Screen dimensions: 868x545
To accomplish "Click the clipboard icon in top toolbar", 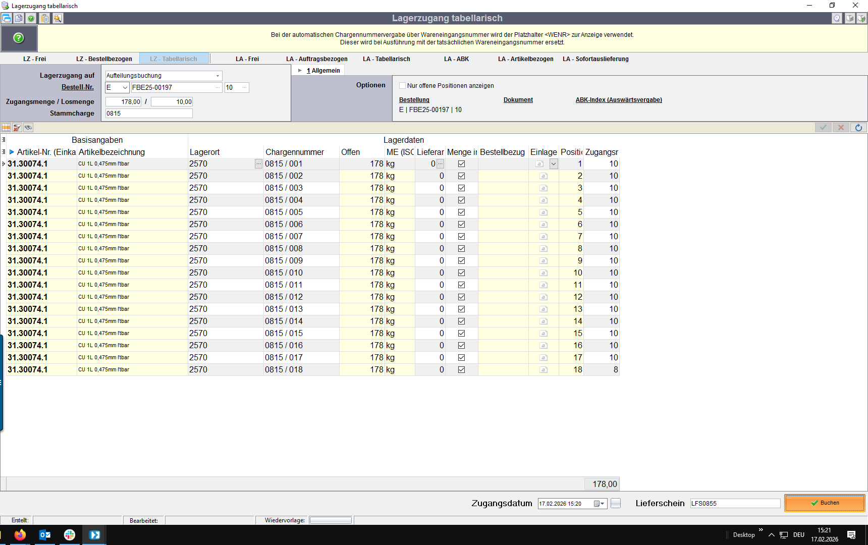I will pos(45,18).
